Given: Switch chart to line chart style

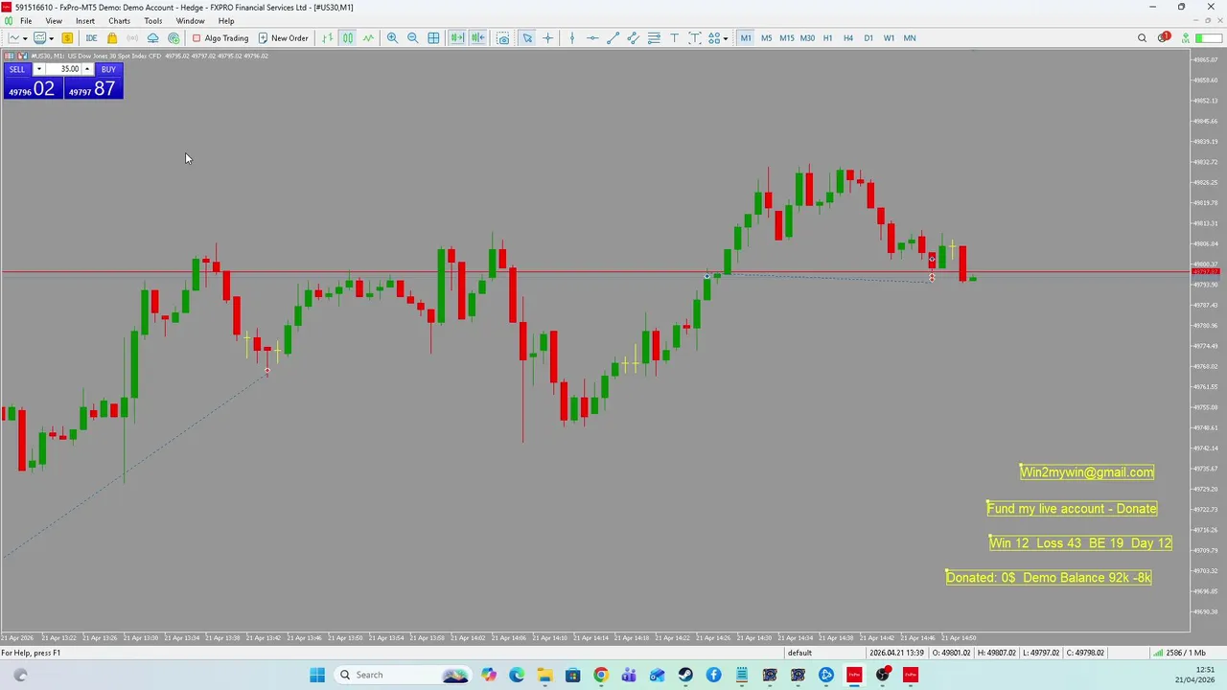Looking at the screenshot, I should (368, 38).
